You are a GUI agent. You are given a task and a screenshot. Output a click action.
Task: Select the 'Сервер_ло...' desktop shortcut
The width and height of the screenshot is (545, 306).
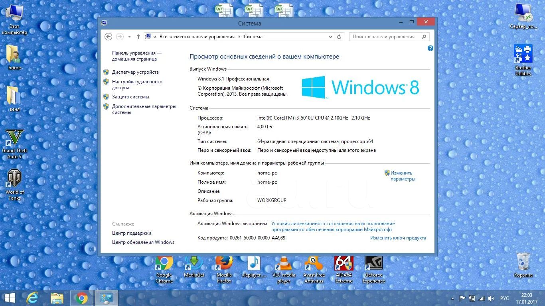point(523,16)
